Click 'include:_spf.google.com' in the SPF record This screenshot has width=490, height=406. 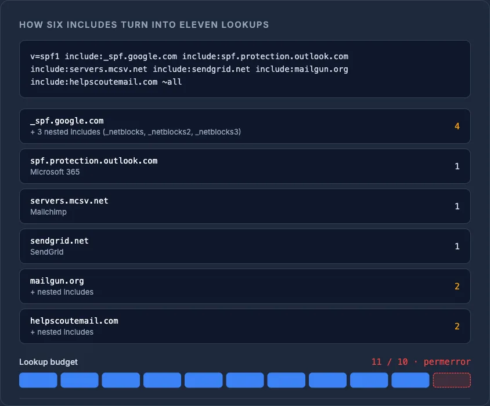tap(121, 56)
